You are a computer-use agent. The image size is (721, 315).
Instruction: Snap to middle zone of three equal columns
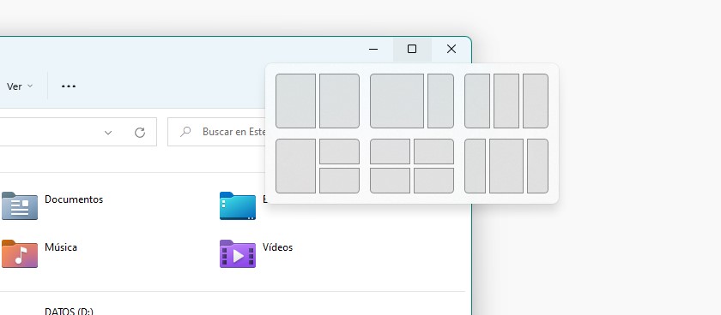tap(506, 101)
